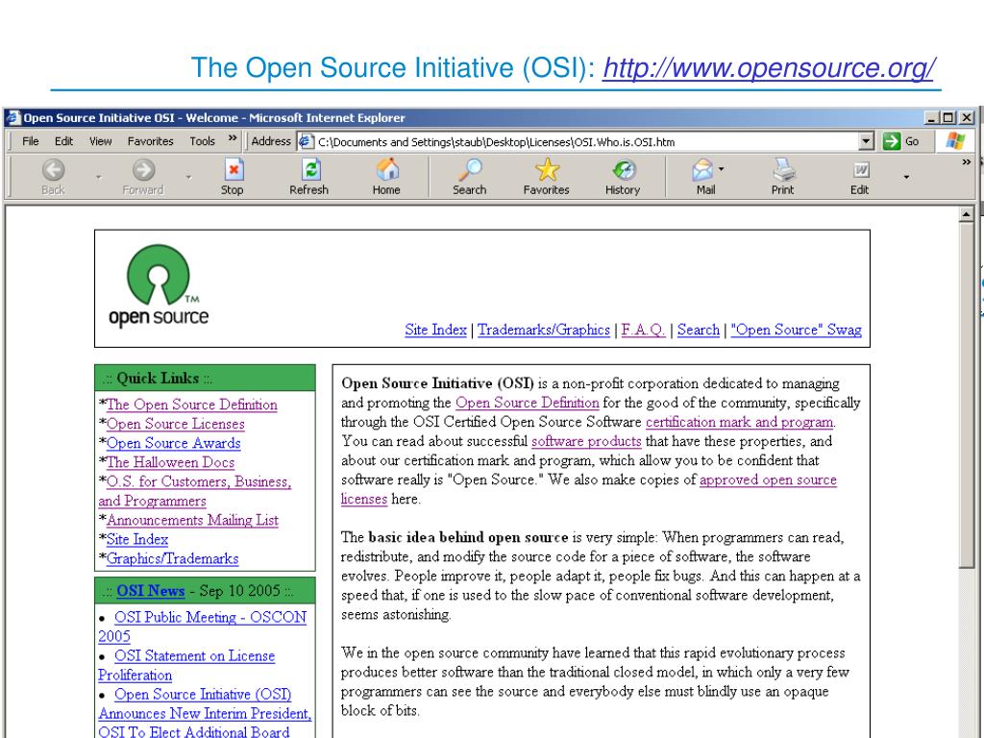Open the Announcements Mailing List link

pos(192,520)
